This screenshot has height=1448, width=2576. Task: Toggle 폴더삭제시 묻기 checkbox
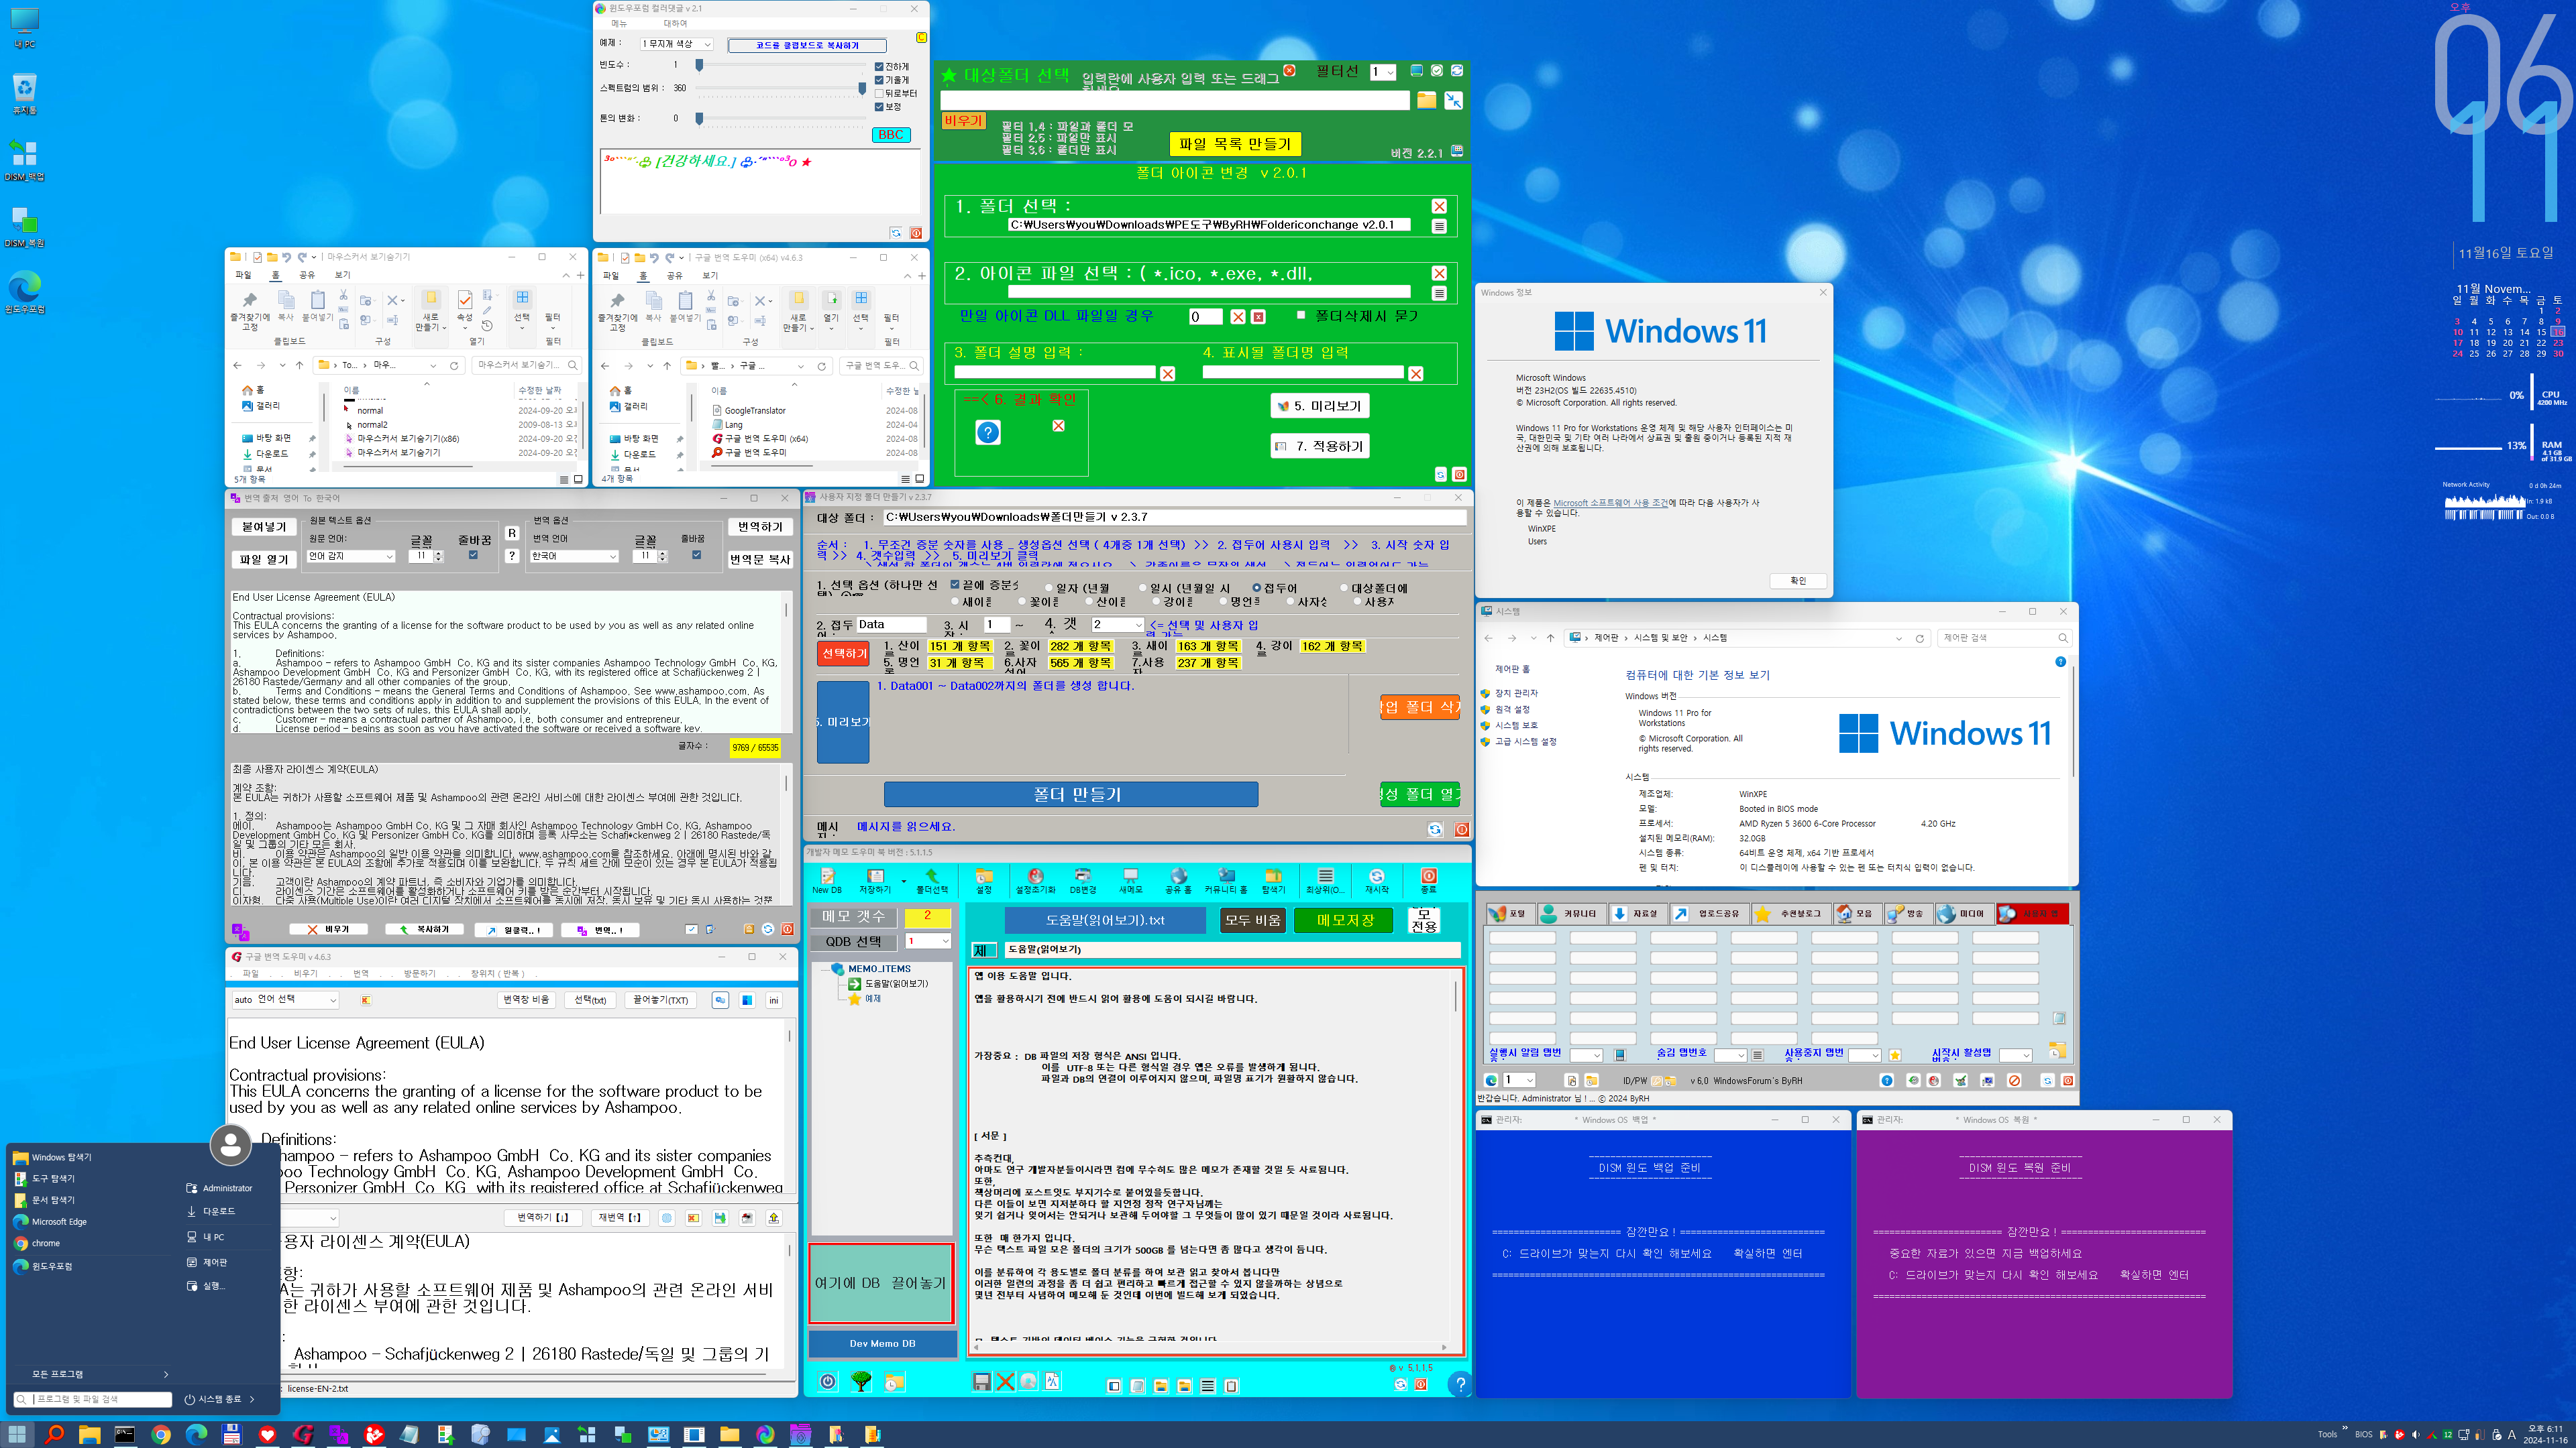tap(1301, 315)
